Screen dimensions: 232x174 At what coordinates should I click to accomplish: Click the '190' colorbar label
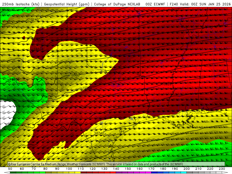click(175, 169)
